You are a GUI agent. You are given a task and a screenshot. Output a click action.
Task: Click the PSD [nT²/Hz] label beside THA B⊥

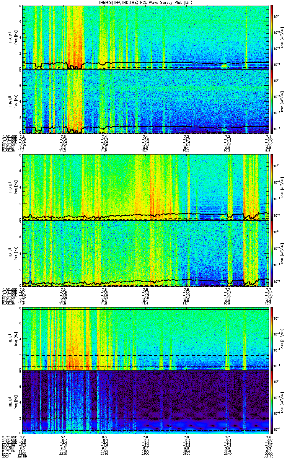[281, 37]
